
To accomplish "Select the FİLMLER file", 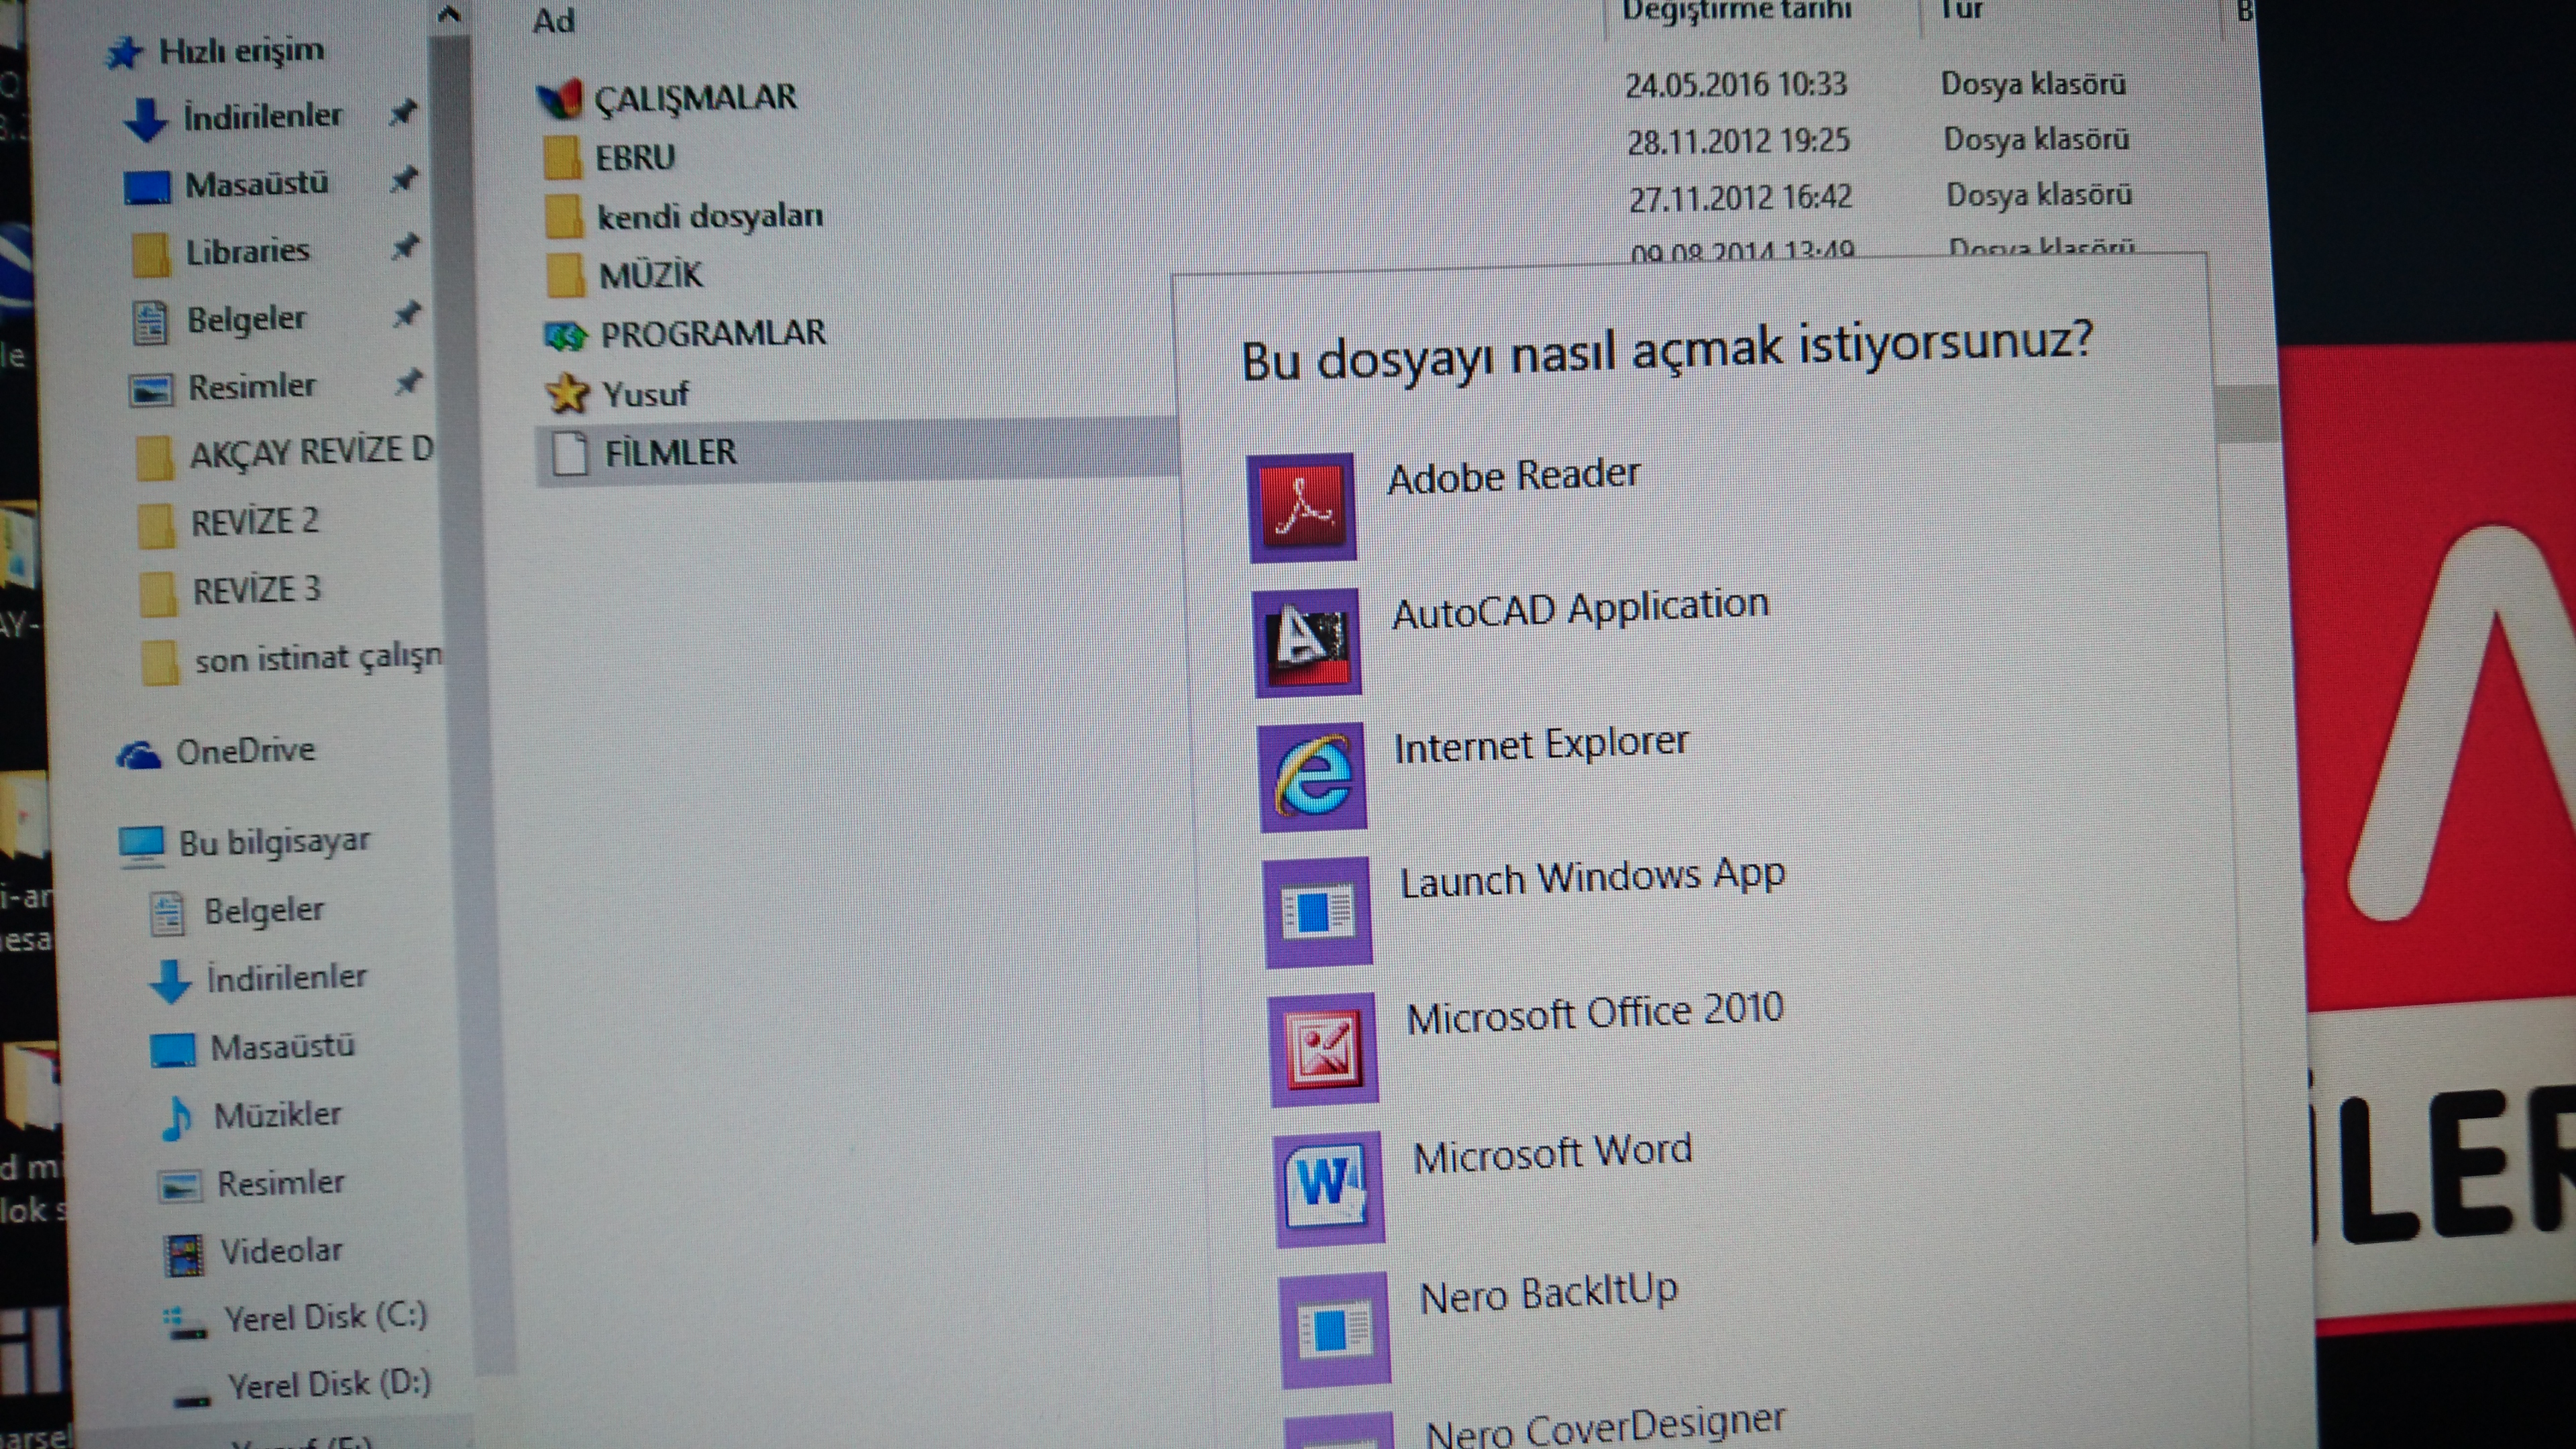I will pos(669,453).
